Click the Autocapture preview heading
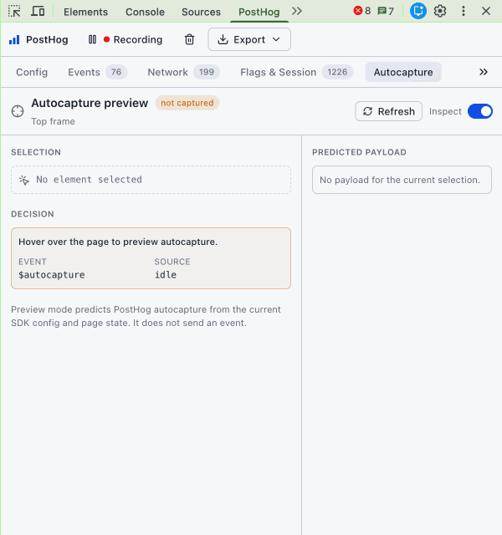The height and width of the screenshot is (535, 502). (x=90, y=103)
